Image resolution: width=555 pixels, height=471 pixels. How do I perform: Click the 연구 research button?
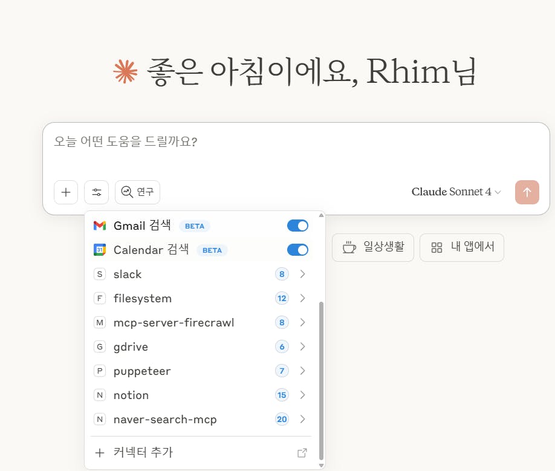pyautogui.click(x=137, y=192)
